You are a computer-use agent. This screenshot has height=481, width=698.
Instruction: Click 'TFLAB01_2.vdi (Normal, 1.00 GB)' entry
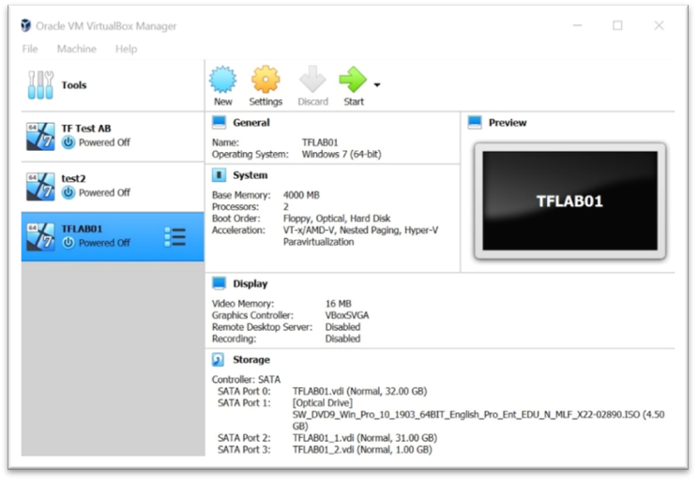(x=362, y=450)
